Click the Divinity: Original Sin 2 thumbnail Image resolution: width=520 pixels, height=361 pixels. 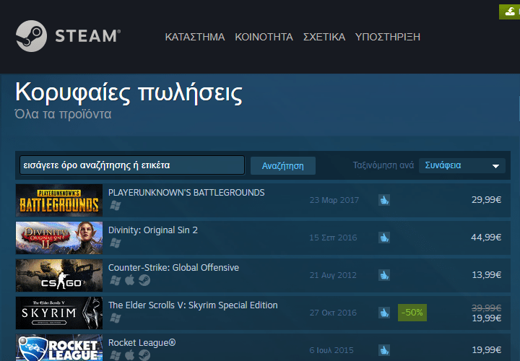coord(59,238)
